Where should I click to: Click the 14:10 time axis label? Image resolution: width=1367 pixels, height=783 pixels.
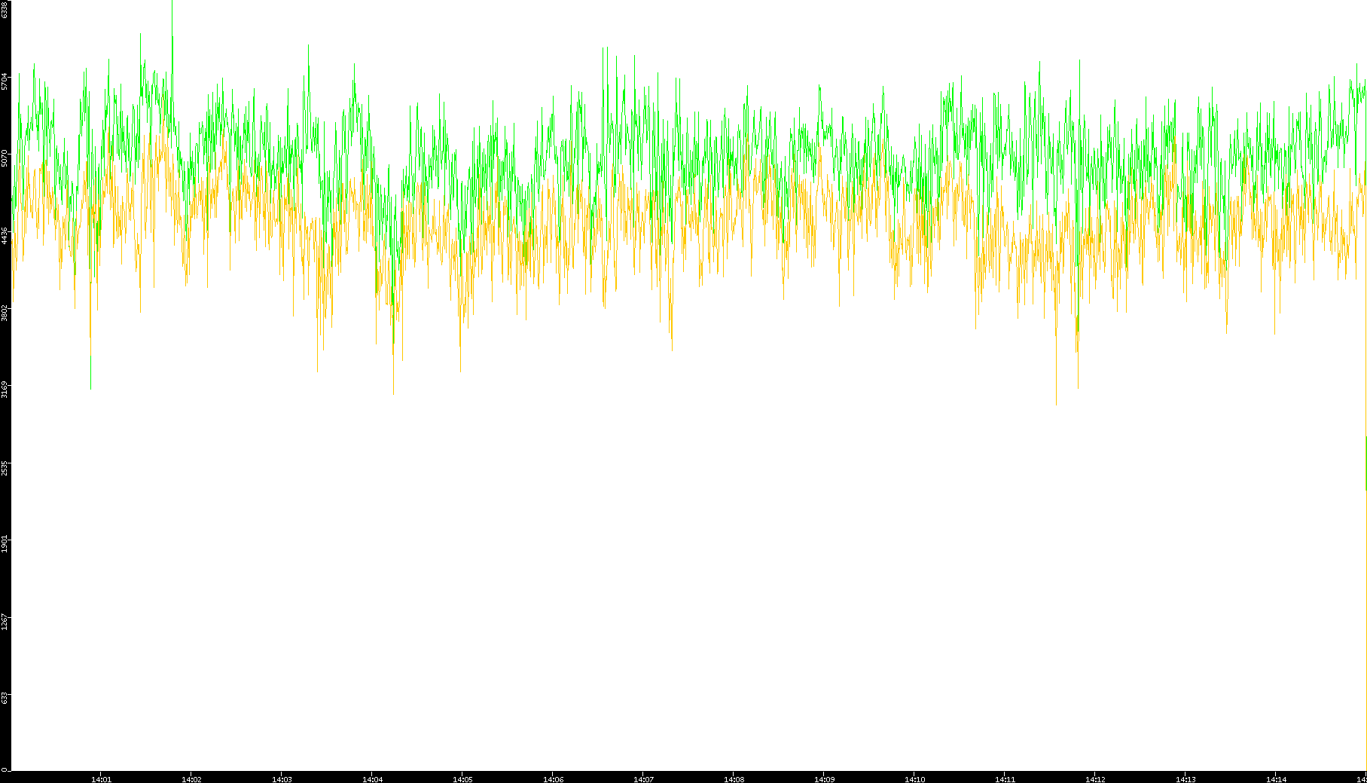tap(914, 779)
